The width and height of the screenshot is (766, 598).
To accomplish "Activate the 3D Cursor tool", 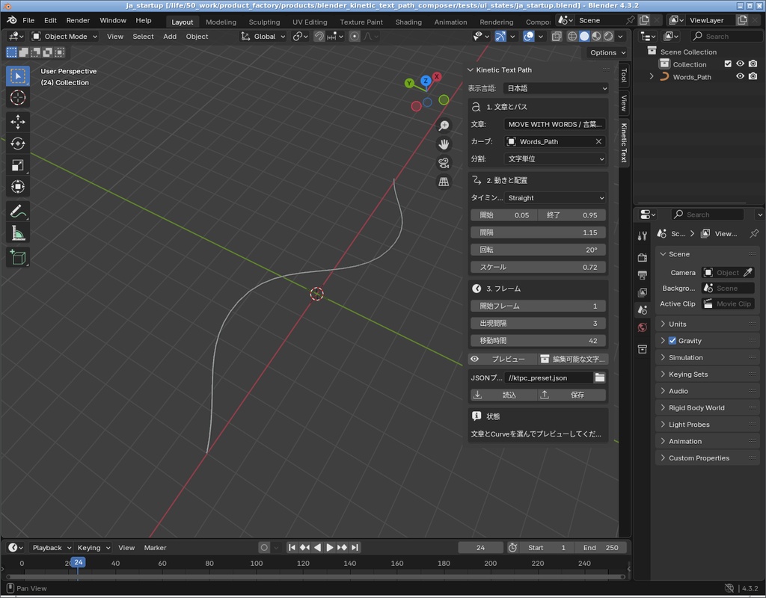I will coord(18,98).
